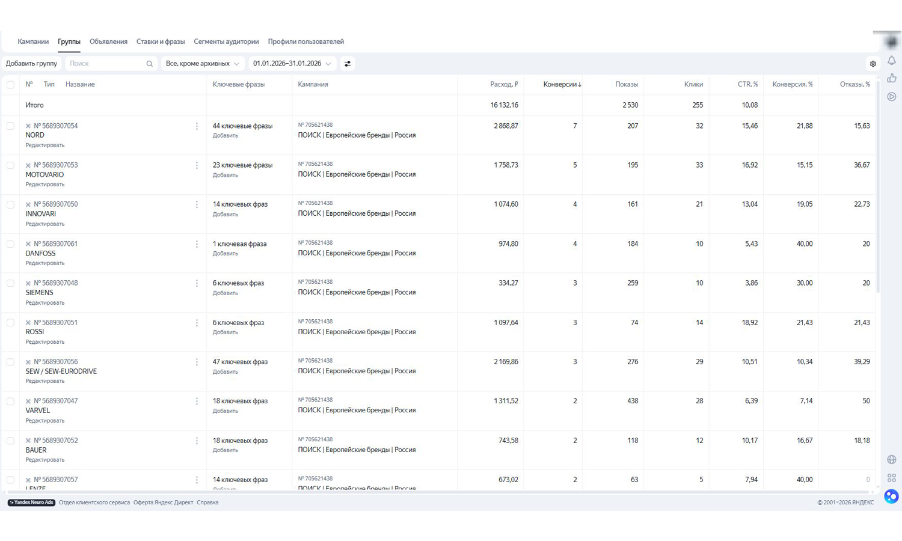Select the Группы tab
This screenshot has width=902, height=541.
coord(69,42)
